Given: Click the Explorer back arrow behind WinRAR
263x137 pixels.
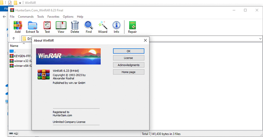Looking at the screenshot, I should pos(4,17).
